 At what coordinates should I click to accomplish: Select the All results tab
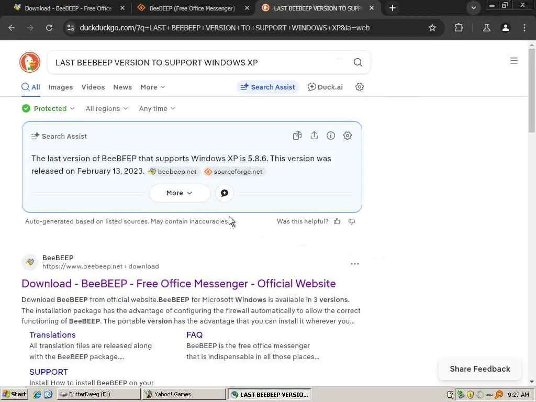coord(31,87)
